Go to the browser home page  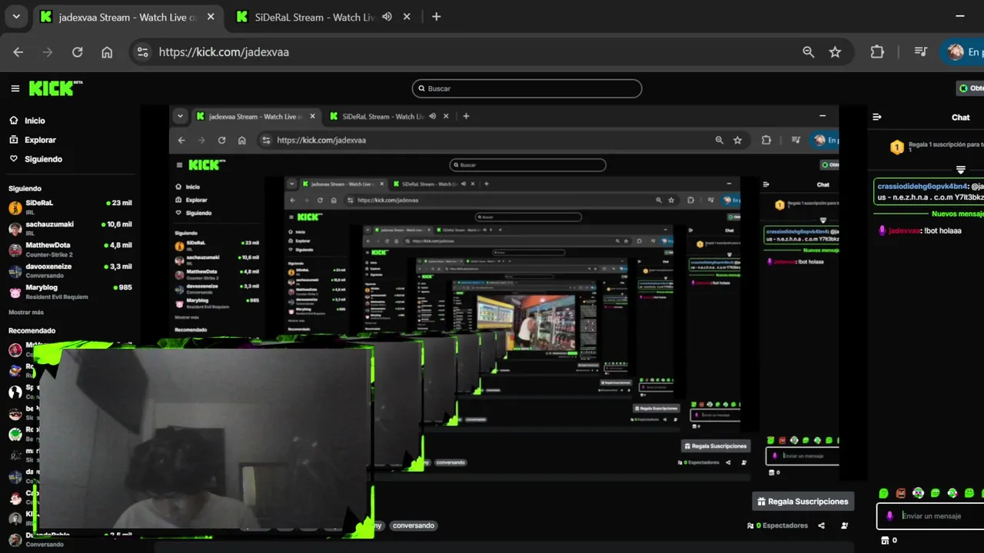tap(107, 52)
